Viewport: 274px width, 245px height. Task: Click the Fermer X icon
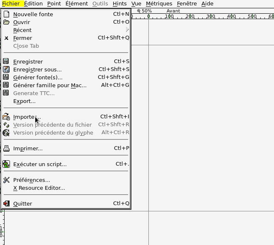coord(6,38)
